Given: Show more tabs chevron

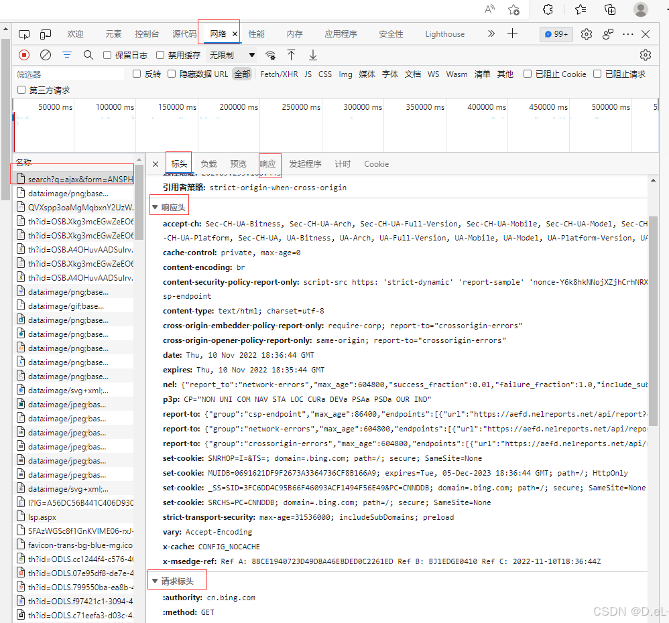Looking at the screenshot, I should [491, 33].
